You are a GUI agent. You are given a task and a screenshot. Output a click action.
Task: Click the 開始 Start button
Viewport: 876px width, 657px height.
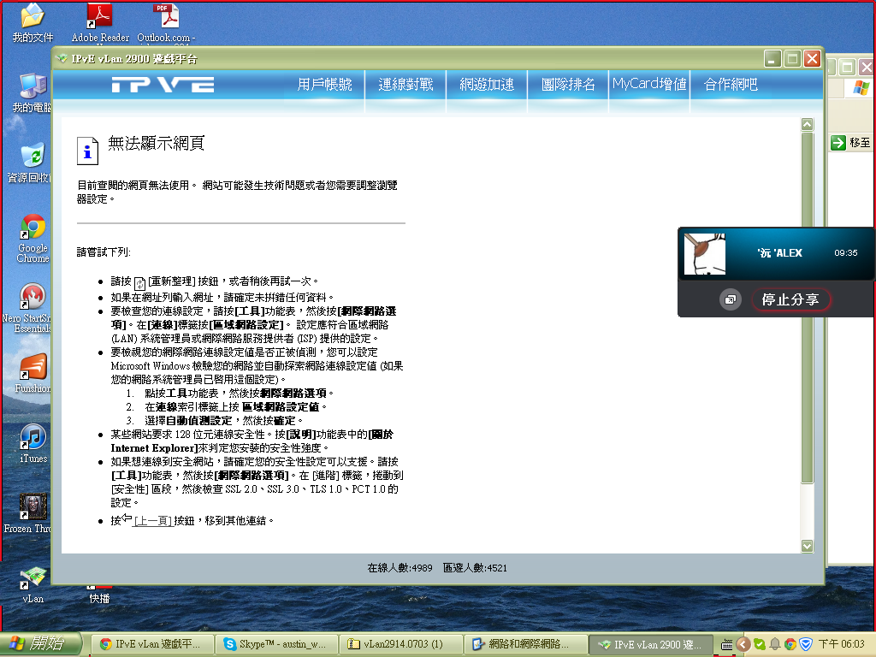41,644
